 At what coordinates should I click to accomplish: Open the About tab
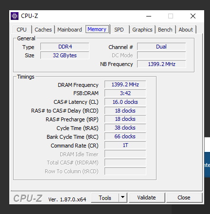pyautogui.click(x=186, y=30)
